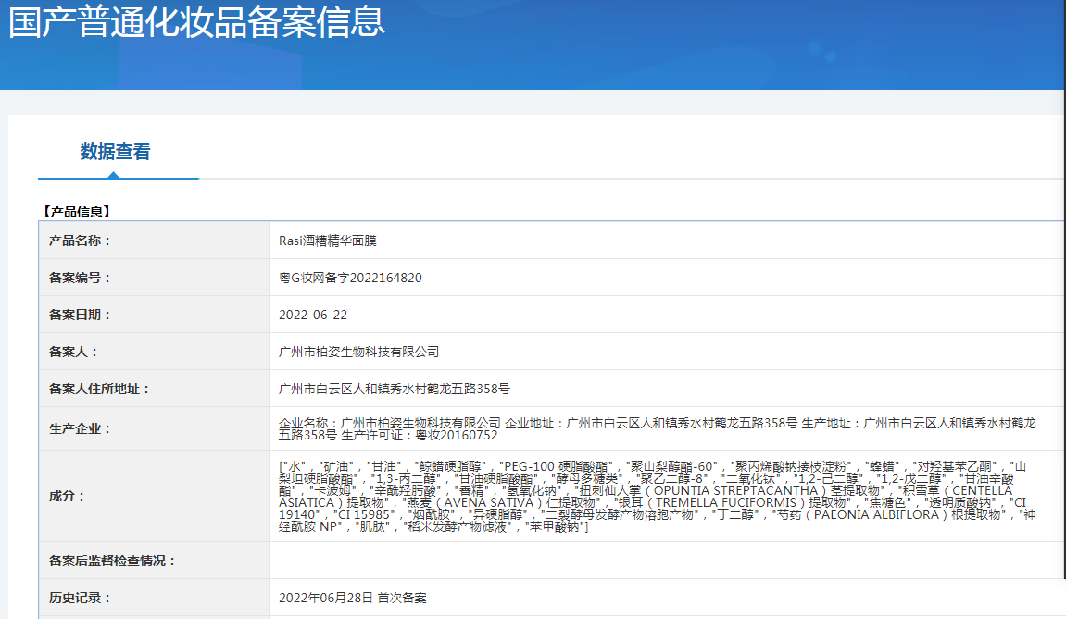The width and height of the screenshot is (1066, 619).
Task: Click the filer address ending in 鹤龙五路358号
Action: (x=395, y=389)
